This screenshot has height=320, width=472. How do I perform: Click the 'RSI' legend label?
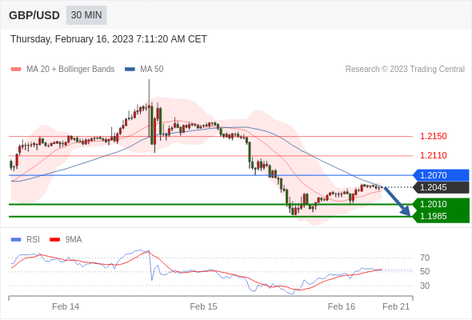[33, 240]
